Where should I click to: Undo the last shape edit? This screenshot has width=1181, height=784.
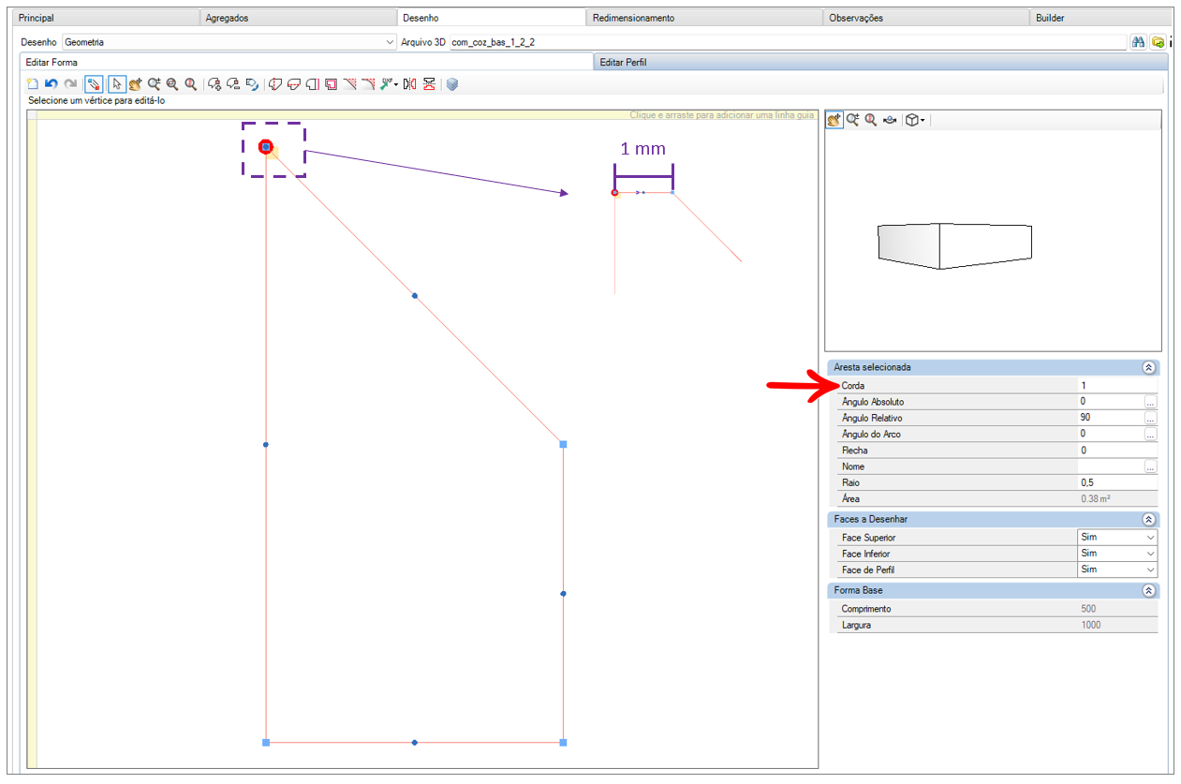[x=52, y=84]
